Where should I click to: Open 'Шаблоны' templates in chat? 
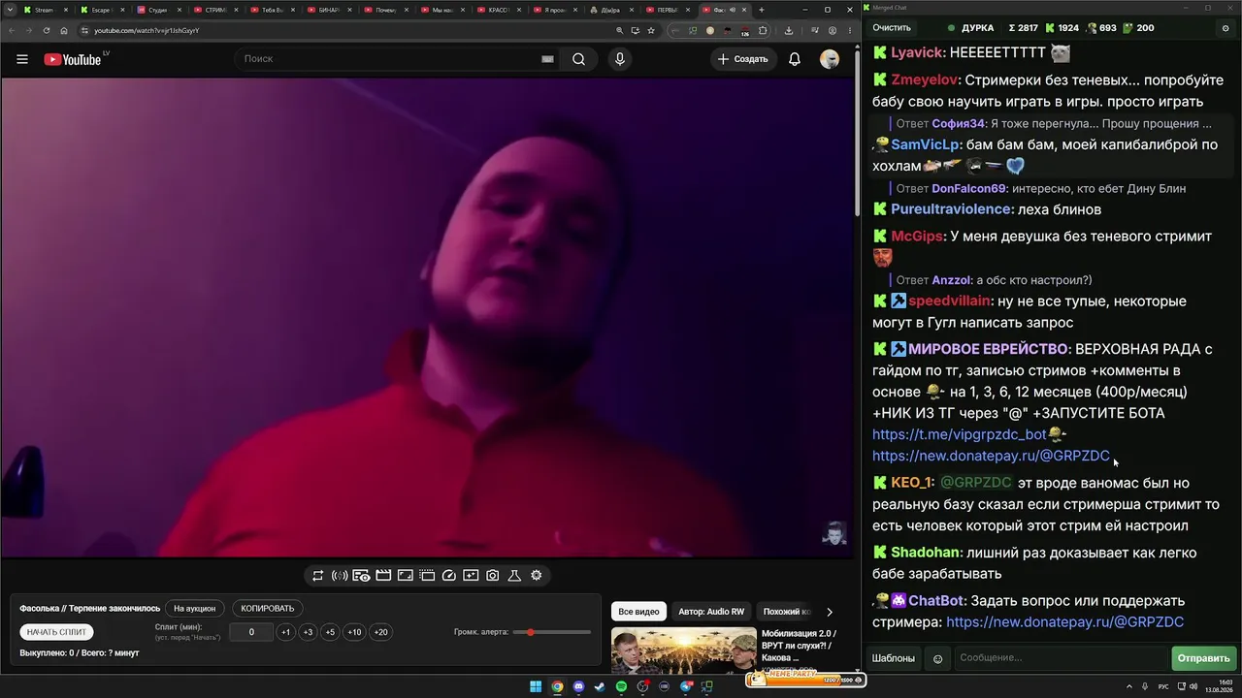pyautogui.click(x=893, y=658)
